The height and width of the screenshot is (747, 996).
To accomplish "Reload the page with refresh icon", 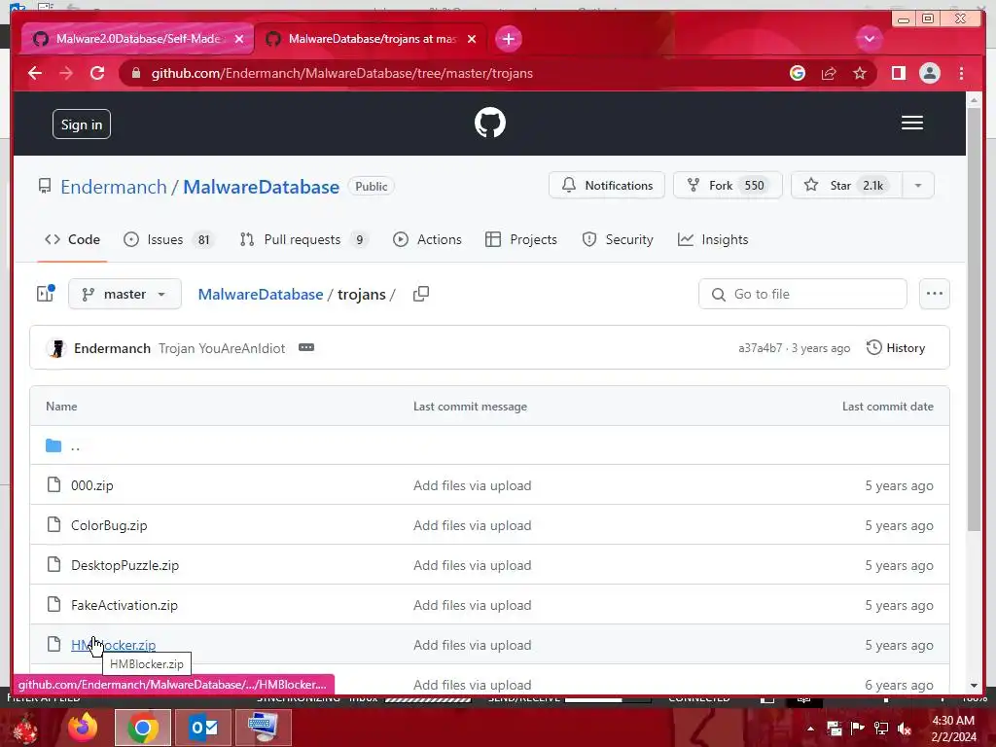I will [97, 73].
